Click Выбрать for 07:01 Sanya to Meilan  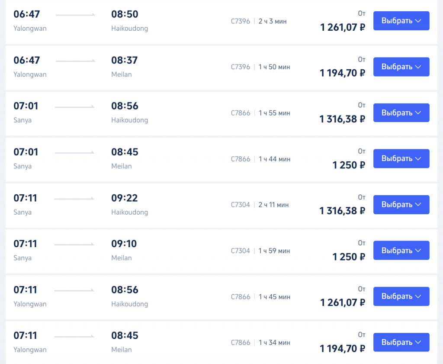(x=401, y=158)
